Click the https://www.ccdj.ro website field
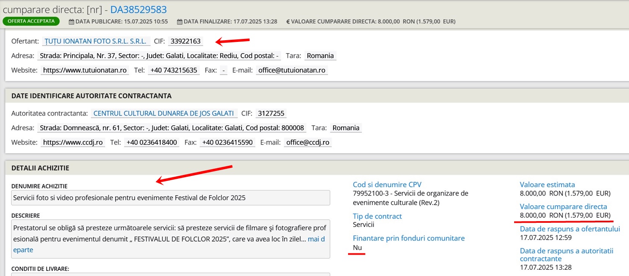Image resolution: width=629 pixels, height=276 pixels. (73, 142)
